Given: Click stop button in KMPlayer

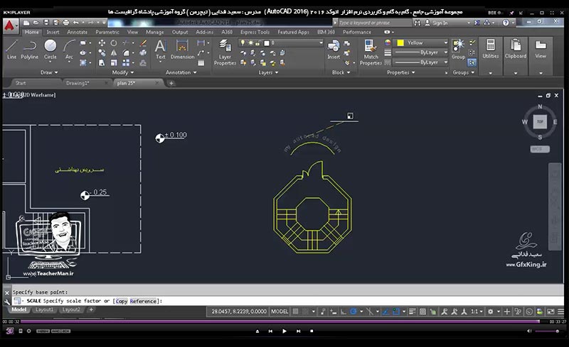Looking at the screenshot, I should tap(312, 331).
